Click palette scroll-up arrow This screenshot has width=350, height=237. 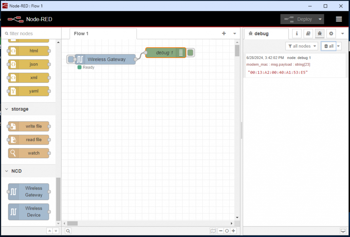pos(58,42)
